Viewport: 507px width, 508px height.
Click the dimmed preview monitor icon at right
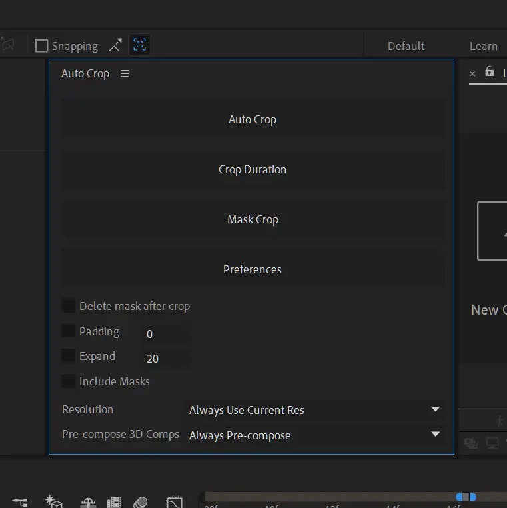click(x=492, y=443)
